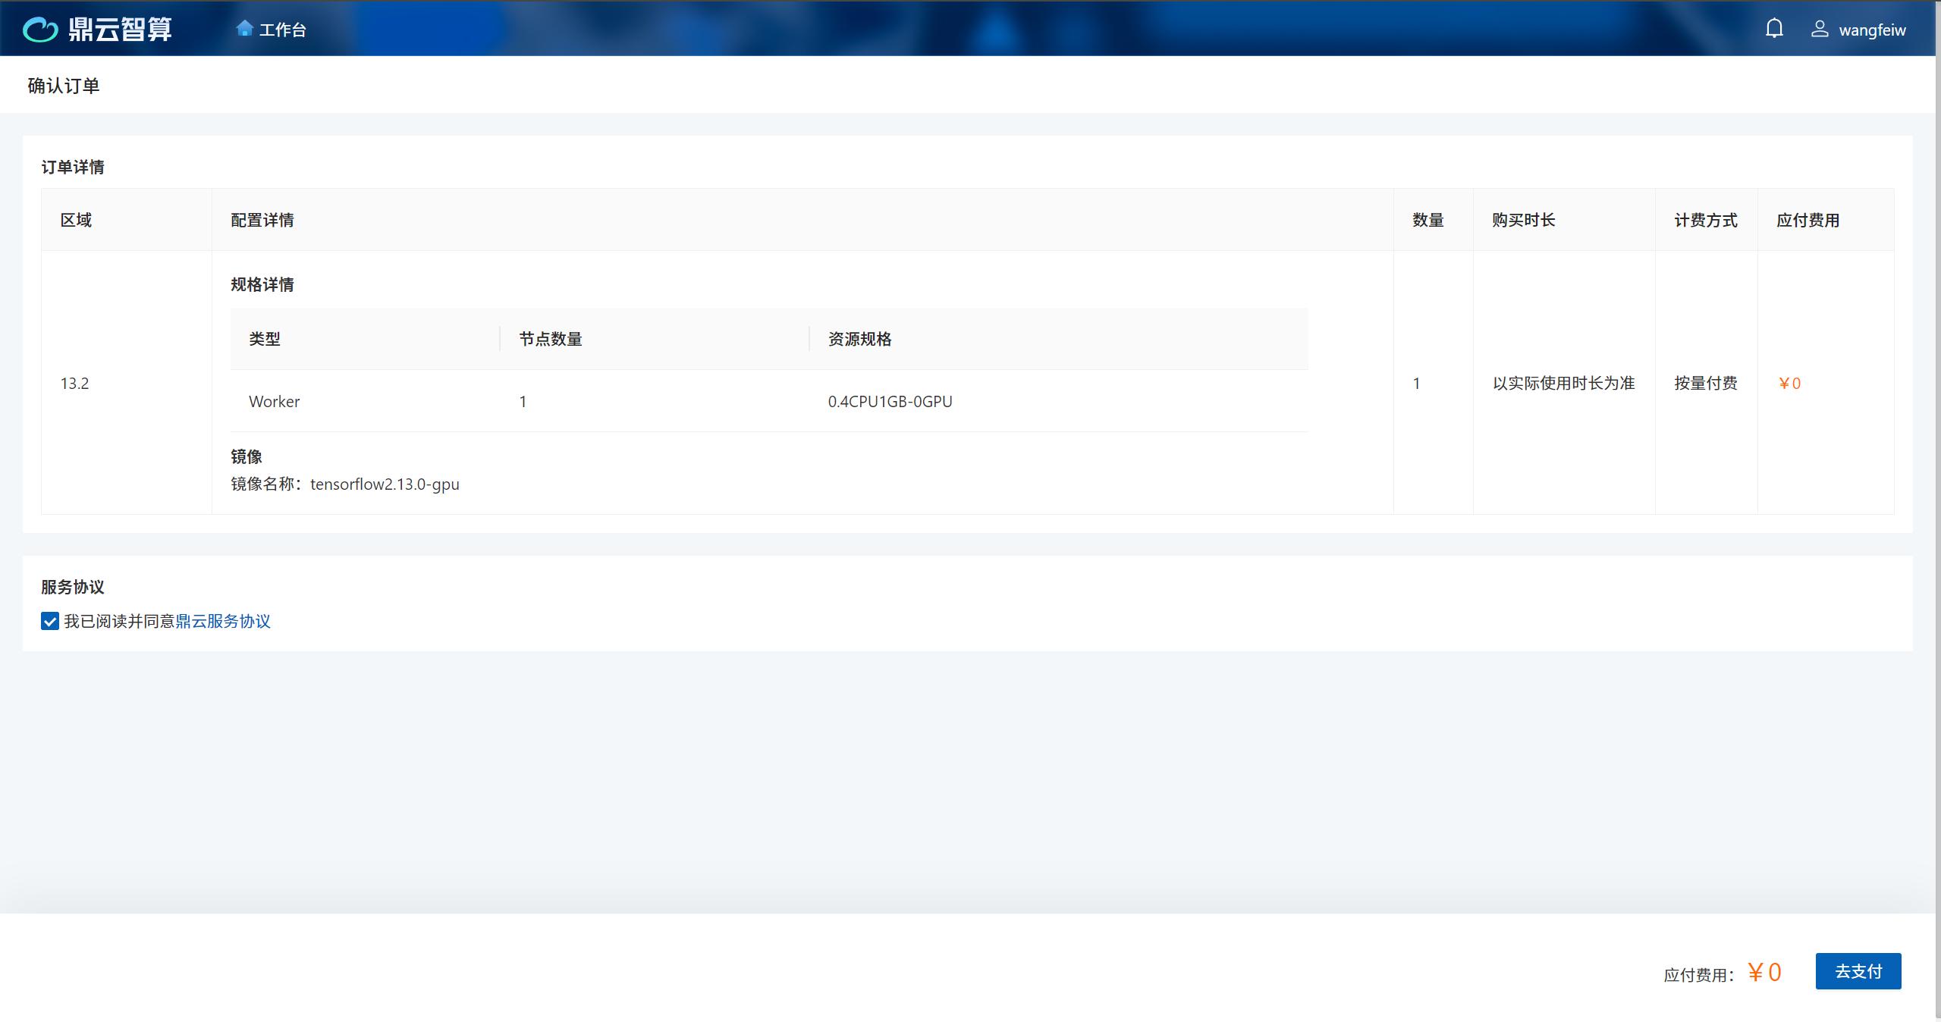Click the 鼎云智算 cloud logo

point(97,30)
